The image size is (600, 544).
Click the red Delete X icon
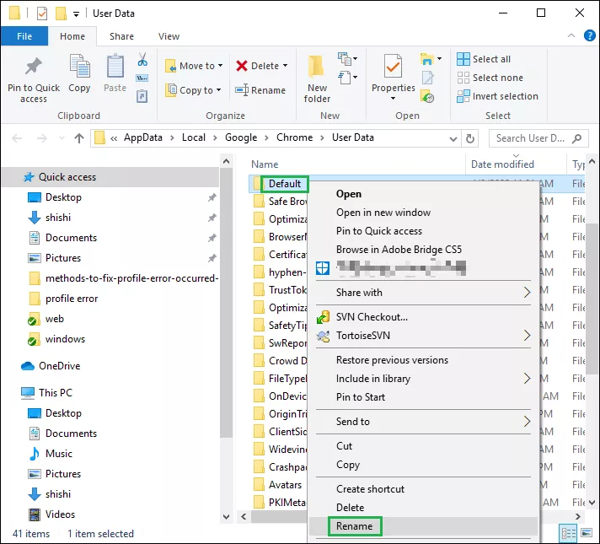[x=242, y=66]
